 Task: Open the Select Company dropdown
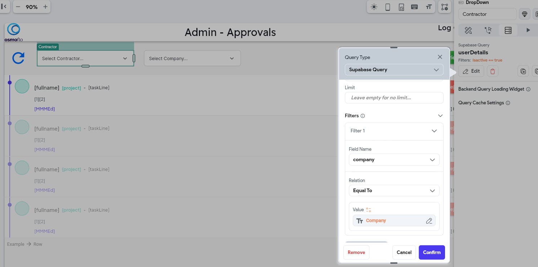[192, 58]
